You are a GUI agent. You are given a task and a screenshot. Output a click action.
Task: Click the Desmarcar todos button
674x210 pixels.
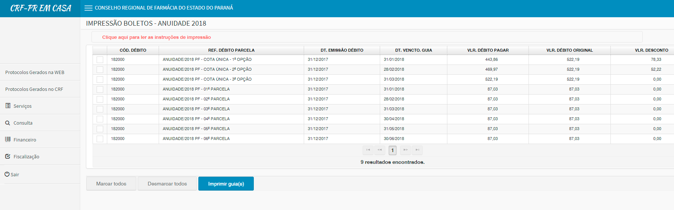(x=167, y=184)
